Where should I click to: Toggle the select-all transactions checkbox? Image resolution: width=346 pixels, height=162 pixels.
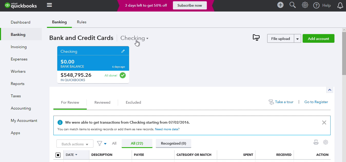tap(58, 155)
